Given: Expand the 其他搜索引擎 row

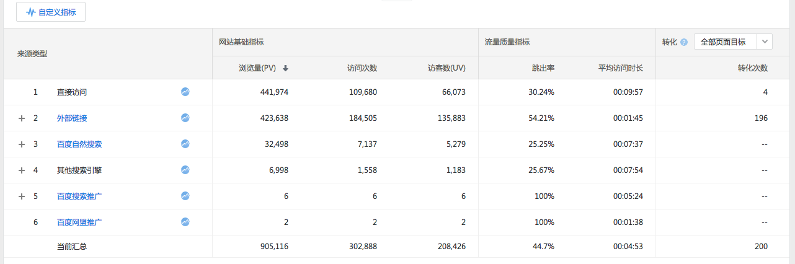Looking at the screenshot, I should pyautogui.click(x=22, y=170).
